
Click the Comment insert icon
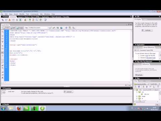[x=37, y=20]
